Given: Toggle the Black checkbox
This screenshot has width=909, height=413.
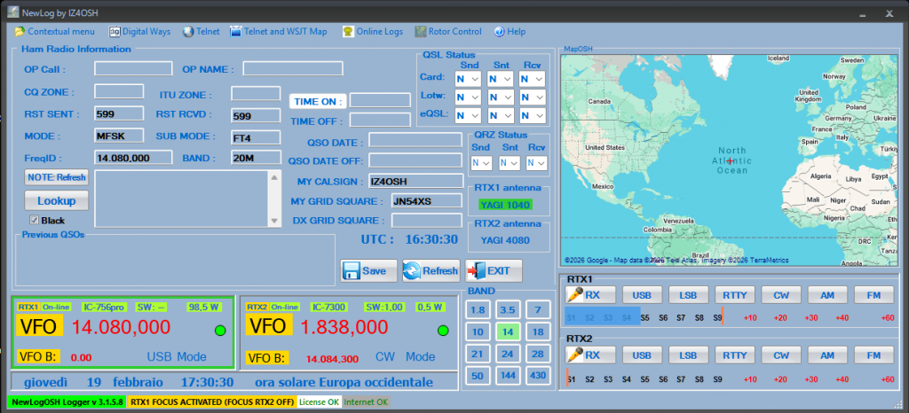Looking at the screenshot, I should [x=35, y=220].
